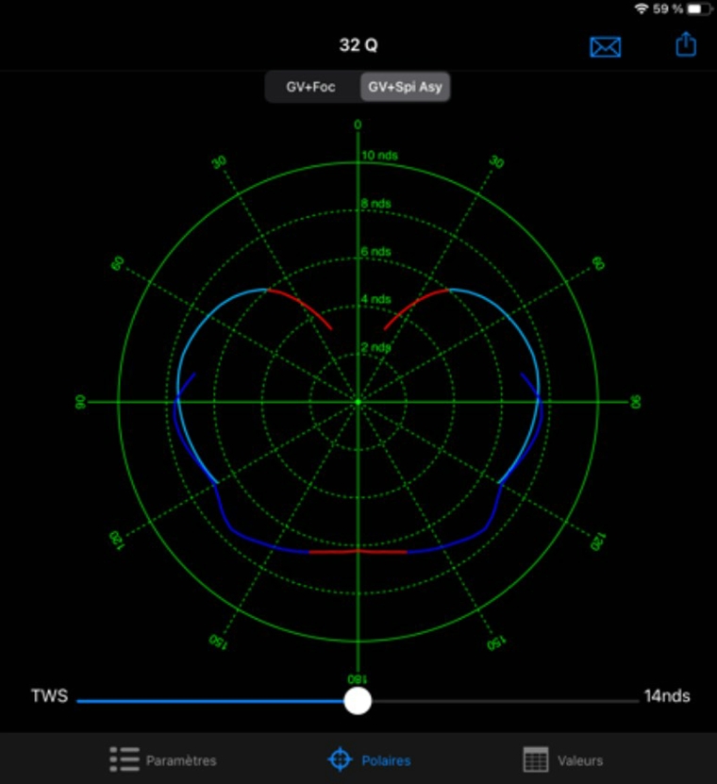Open the Paramètres list icon
The width and height of the screenshot is (717, 784).
(x=125, y=759)
